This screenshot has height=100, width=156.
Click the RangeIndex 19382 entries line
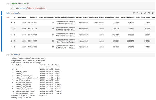28,61
